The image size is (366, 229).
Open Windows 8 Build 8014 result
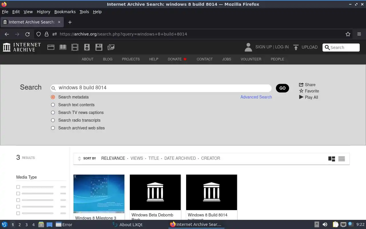tap(212, 198)
